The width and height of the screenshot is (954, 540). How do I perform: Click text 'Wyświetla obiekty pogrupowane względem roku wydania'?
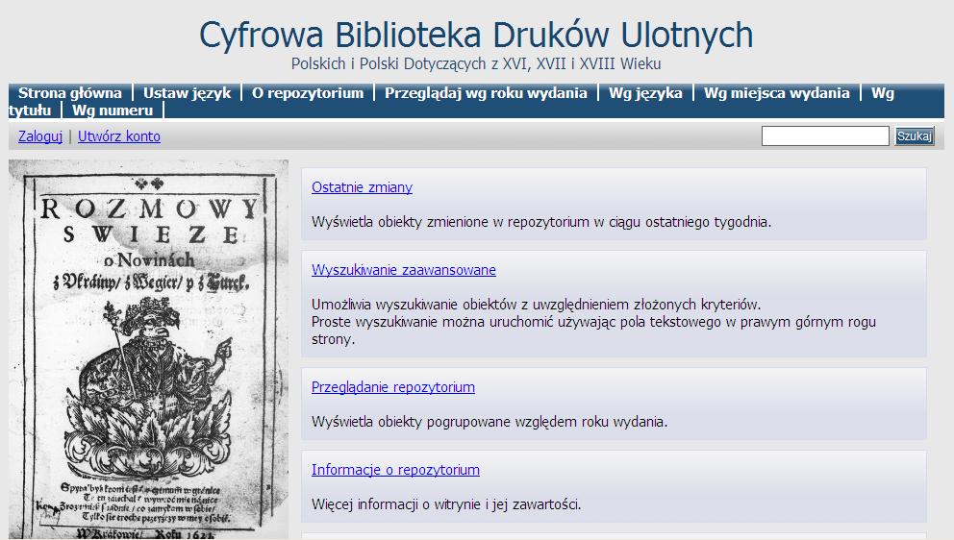tap(490, 422)
